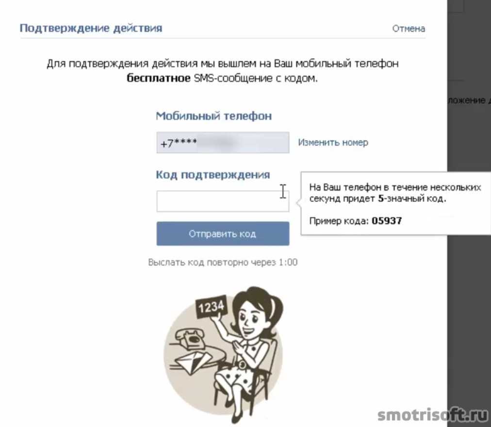Viewport: 491px width, 427px height.
Task: Click the Мобильный телефон label
Action: [x=213, y=116]
